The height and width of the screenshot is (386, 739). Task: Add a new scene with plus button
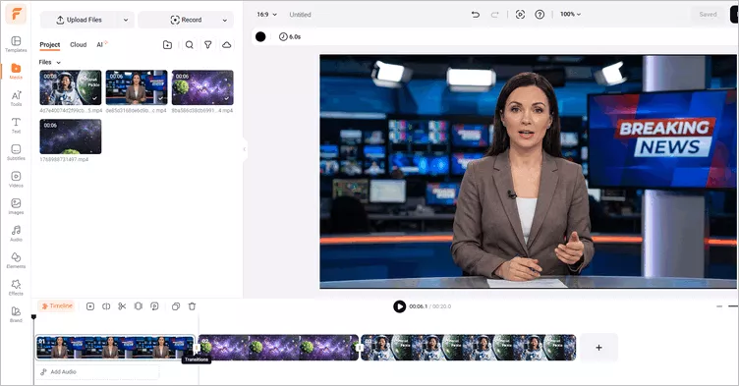click(598, 348)
